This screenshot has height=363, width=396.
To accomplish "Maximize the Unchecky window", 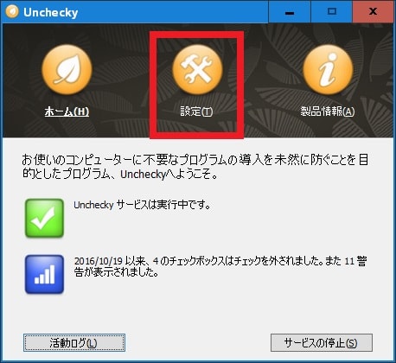I will click(x=332, y=12).
